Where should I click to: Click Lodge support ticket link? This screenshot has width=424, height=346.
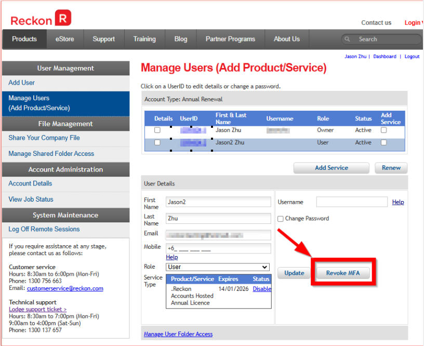(x=37, y=309)
